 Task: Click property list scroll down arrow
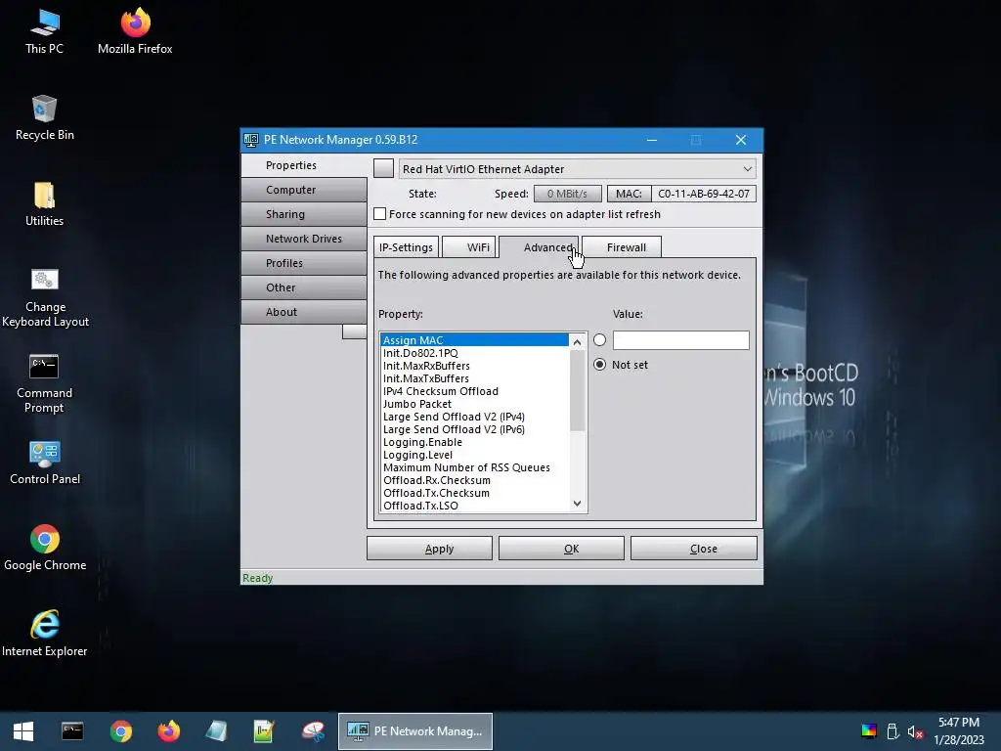(x=577, y=504)
